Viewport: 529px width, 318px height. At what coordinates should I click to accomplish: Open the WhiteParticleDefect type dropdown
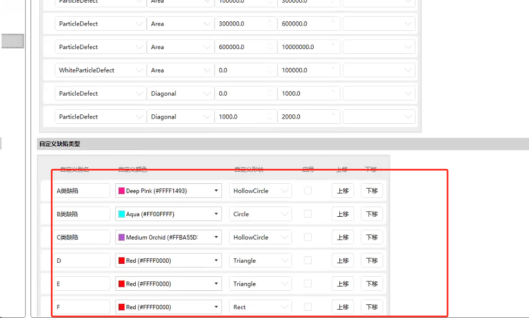[100, 70]
